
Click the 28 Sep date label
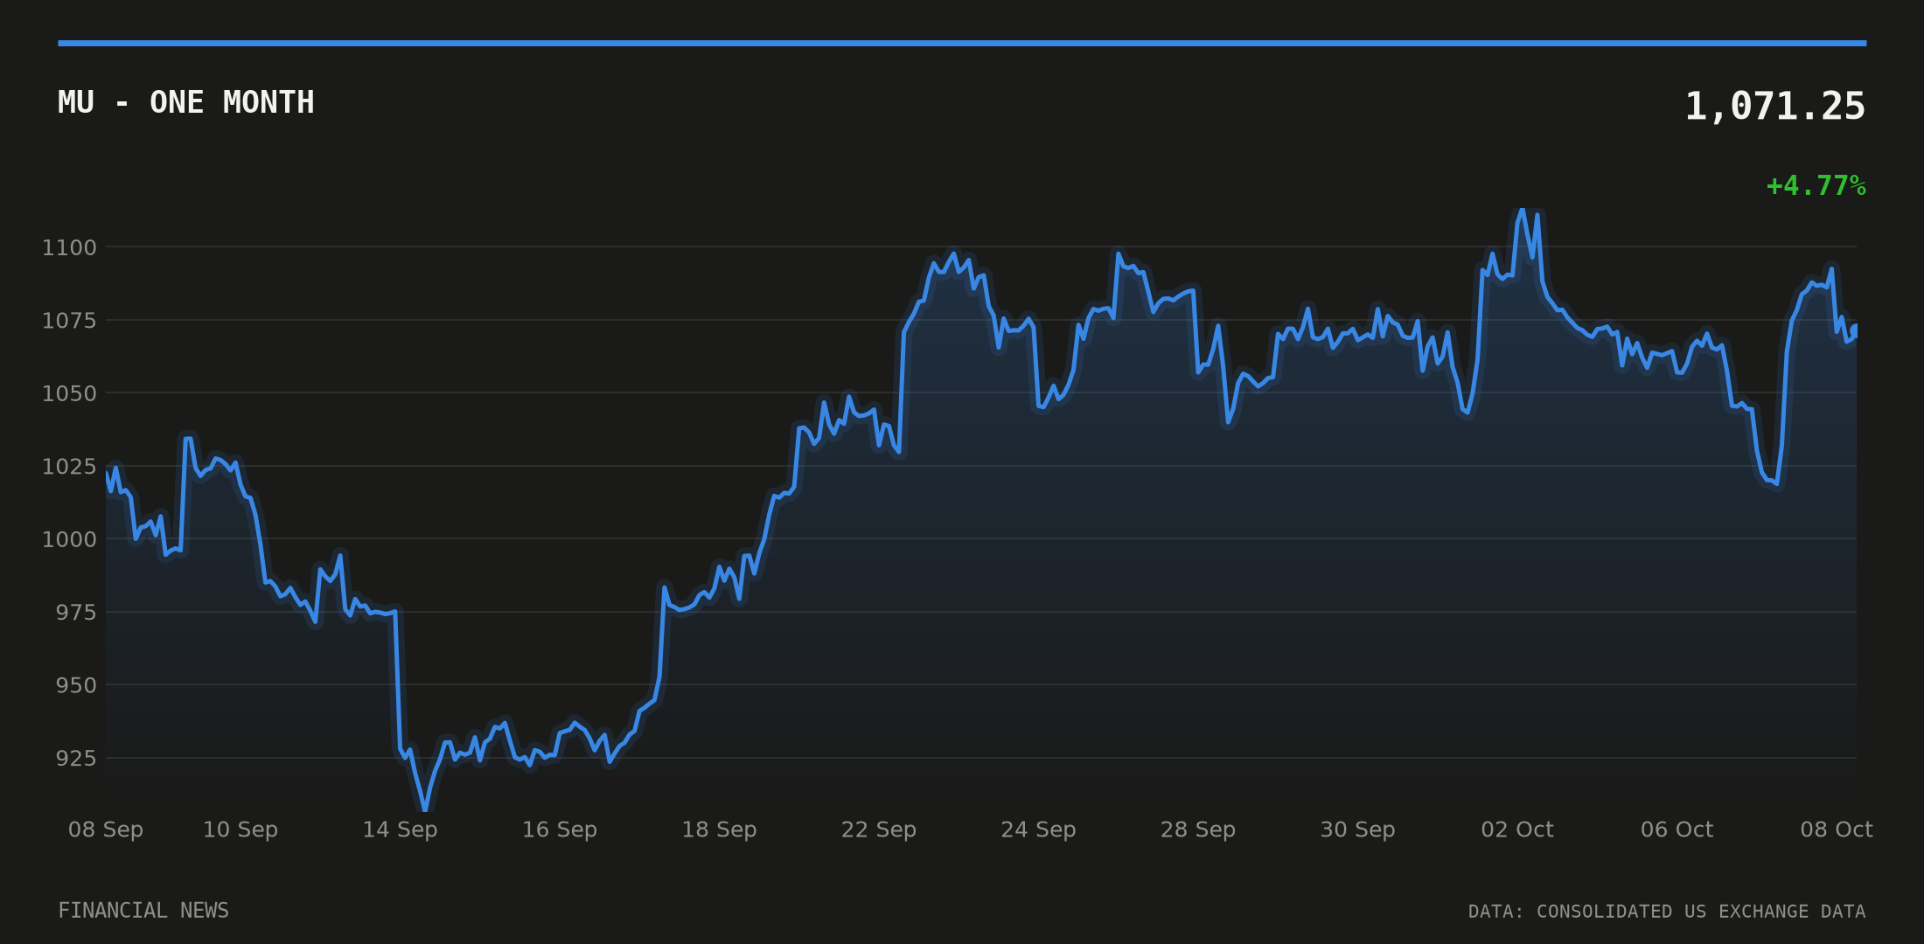tap(1198, 829)
